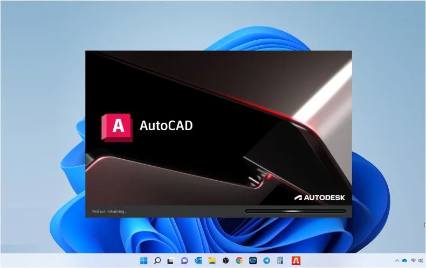This screenshot has height=268, width=426.
Task: Open the OneDrive cloud tray icon
Action: coord(404,260)
